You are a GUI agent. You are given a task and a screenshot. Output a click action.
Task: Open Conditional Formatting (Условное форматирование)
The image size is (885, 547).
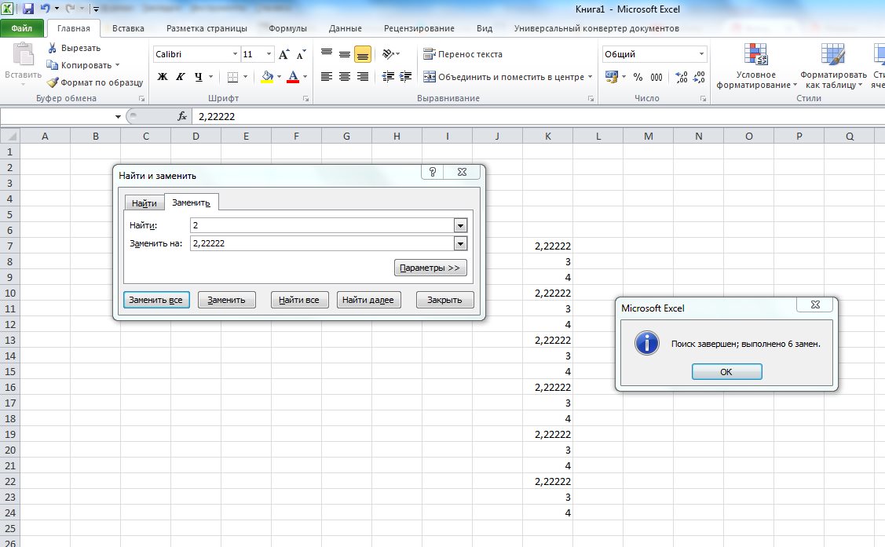pyautogui.click(x=756, y=65)
